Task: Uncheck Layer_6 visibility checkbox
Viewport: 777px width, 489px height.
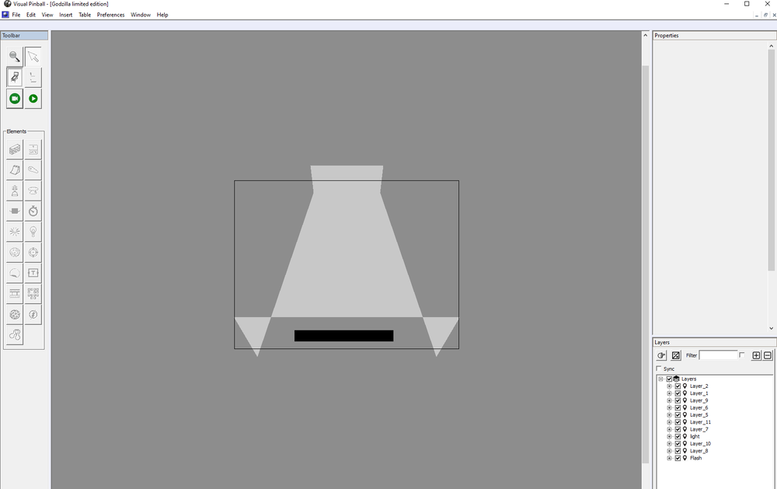Action: tap(678, 407)
